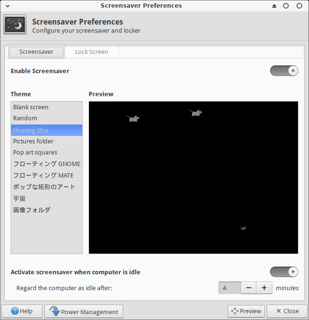Select the フローティング MATE theme
309x320 pixels.
click(x=47, y=176)
